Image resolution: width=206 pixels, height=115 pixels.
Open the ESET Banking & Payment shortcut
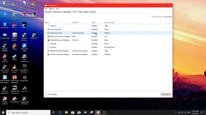pos(5,80)
